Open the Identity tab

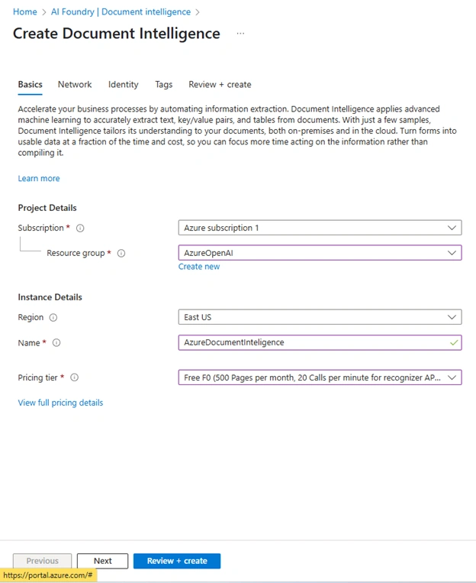[x=124, y=84]
